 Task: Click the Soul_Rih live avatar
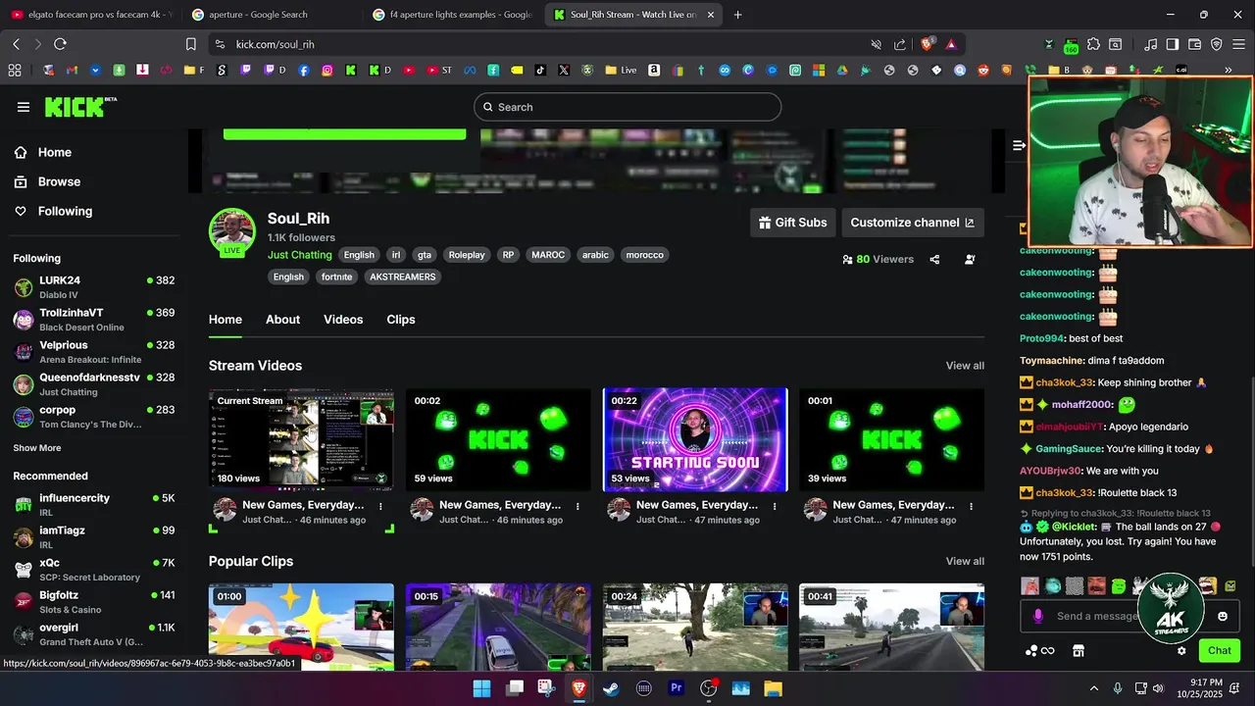click(x=232, y=231)
